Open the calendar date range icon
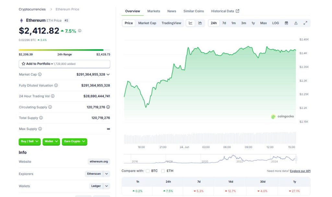 (286, 23)
